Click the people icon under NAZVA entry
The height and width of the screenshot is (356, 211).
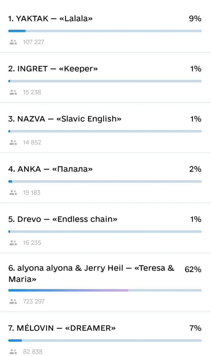(x=13, y=142)
